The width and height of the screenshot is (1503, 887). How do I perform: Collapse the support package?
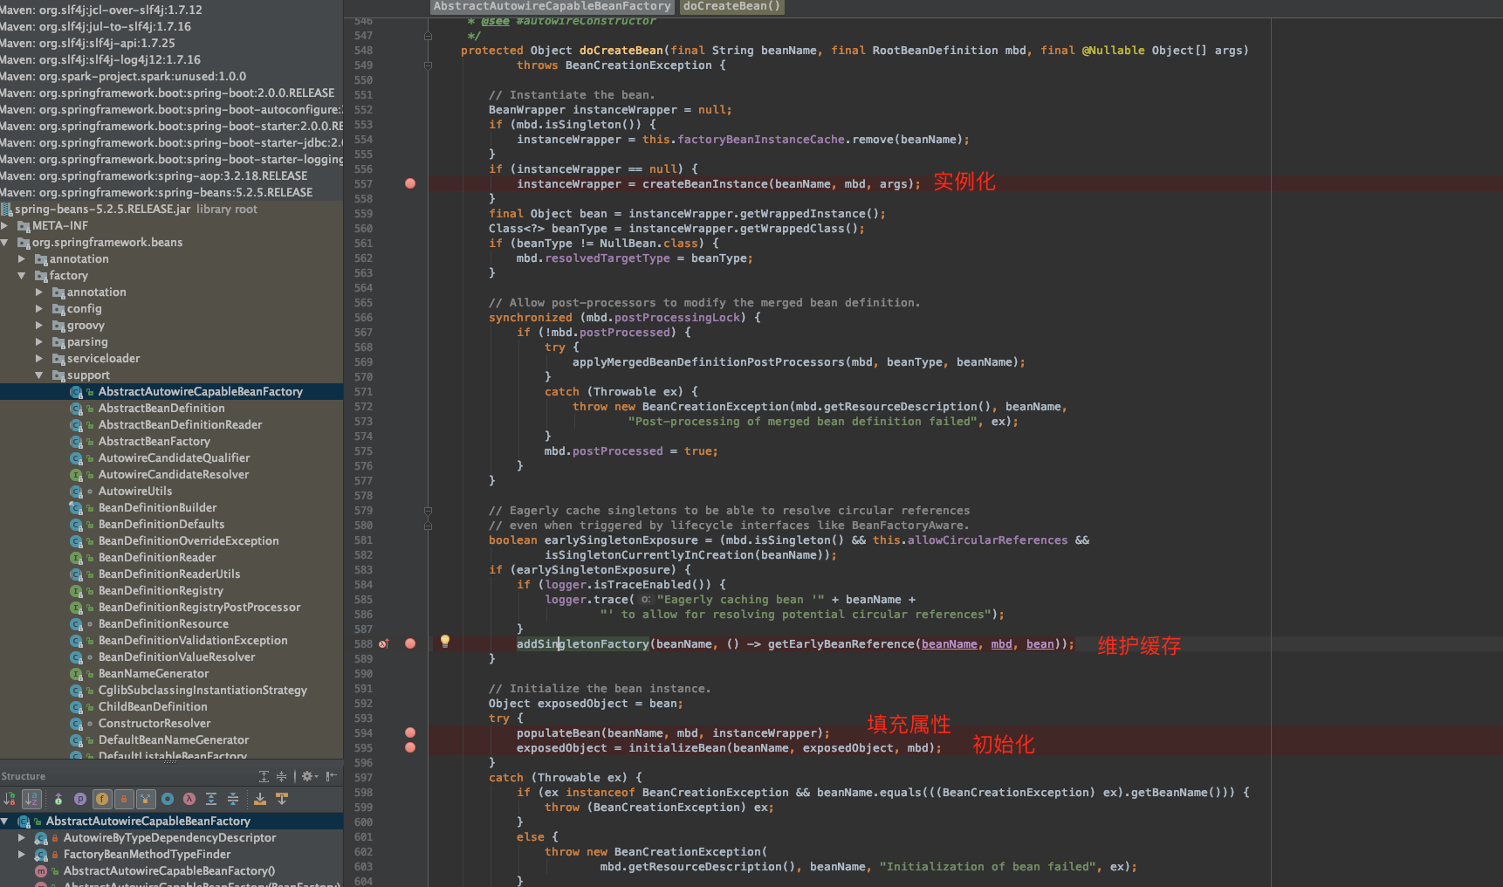pyautogui.click(x=39, y=375)
